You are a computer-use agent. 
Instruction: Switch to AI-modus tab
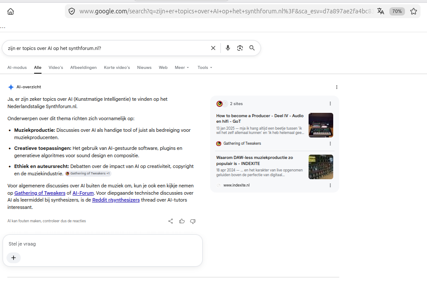pyautogui.click(x=17, y=68)
